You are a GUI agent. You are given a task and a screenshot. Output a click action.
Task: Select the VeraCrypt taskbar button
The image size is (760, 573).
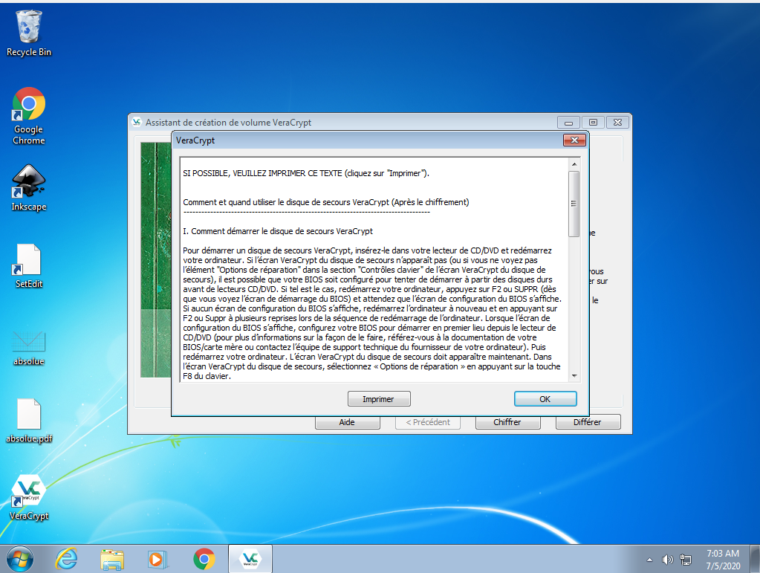pyautogui.click(x=250, y=559)
